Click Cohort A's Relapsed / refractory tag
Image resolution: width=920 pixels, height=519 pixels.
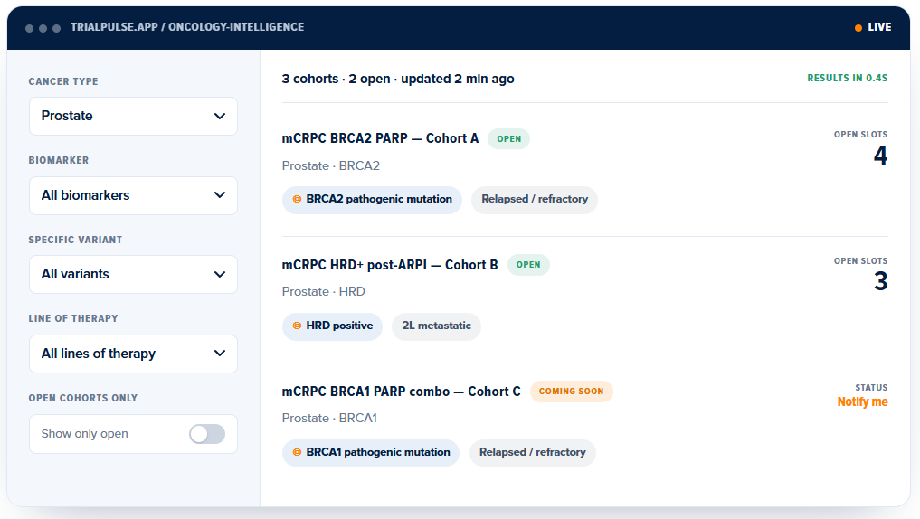(535, 200)
